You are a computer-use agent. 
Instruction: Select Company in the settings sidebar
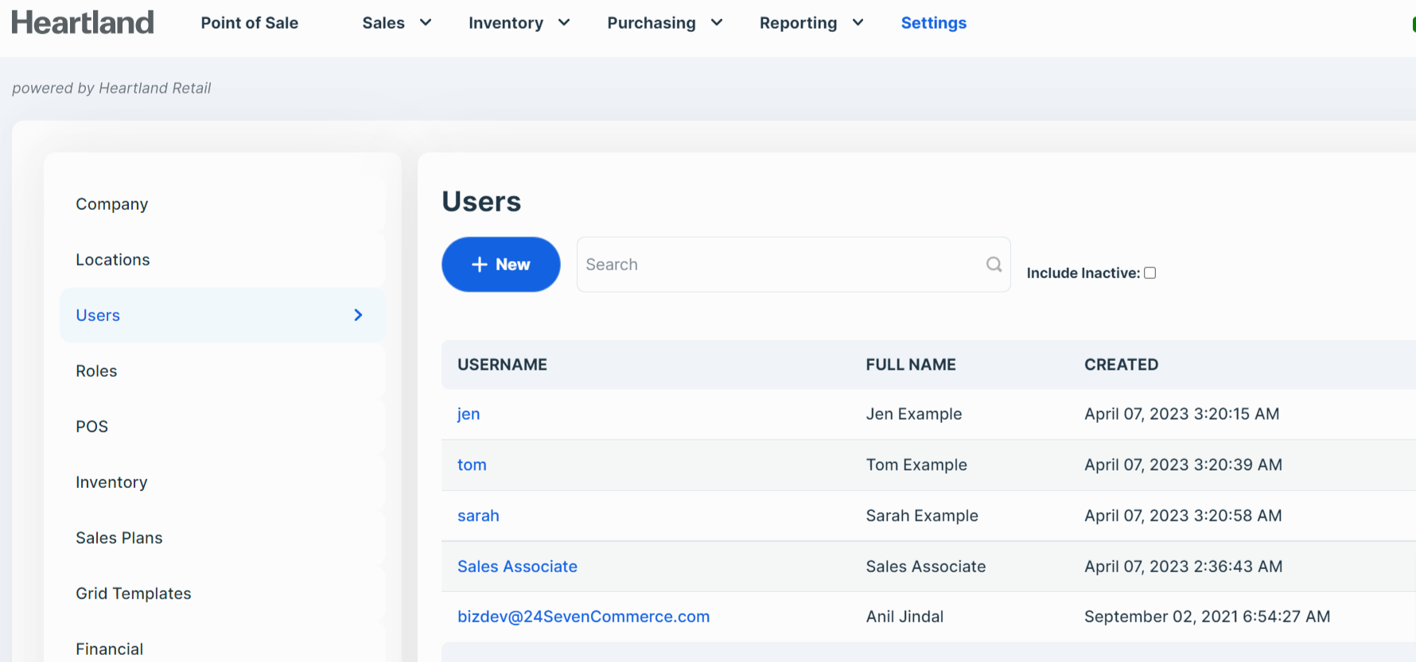pos(223,204)
